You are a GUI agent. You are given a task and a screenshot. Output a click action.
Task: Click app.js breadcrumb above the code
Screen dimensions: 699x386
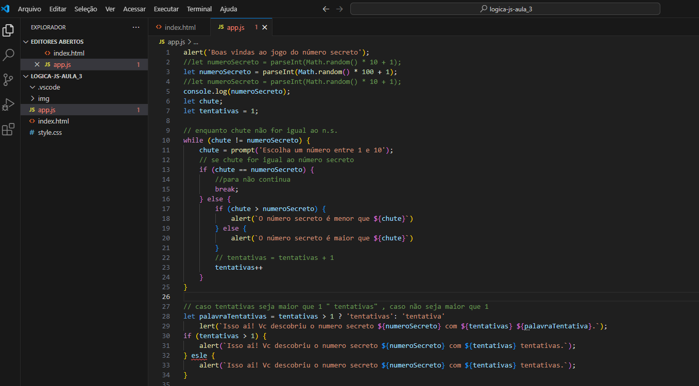pyautogui.click(x=176, y=42)
